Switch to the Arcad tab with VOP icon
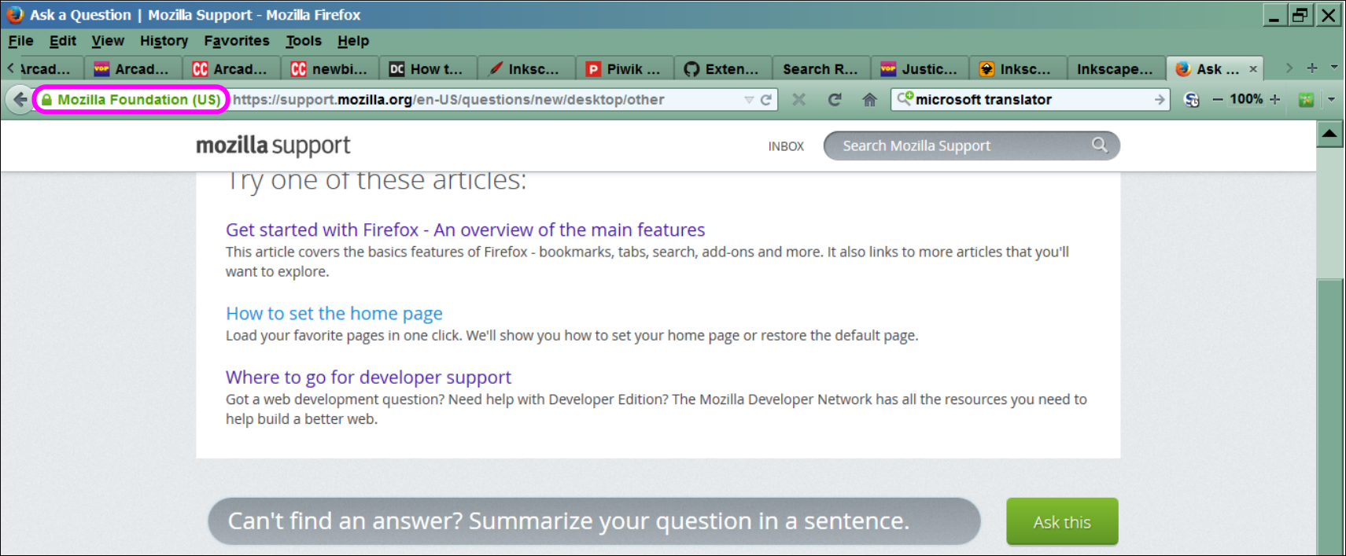Image resolution: width=1346 pixels, height=556 pixels. [x=133, y=69]
